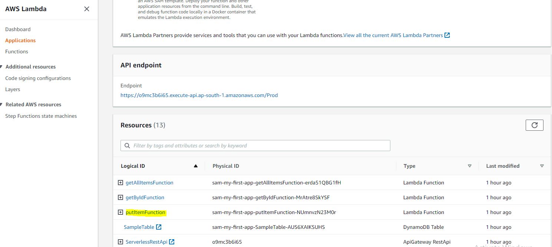The image size is (552, 247).
Task: Open the Last modified column sort dropdown
Action: (x=542, y=166)
